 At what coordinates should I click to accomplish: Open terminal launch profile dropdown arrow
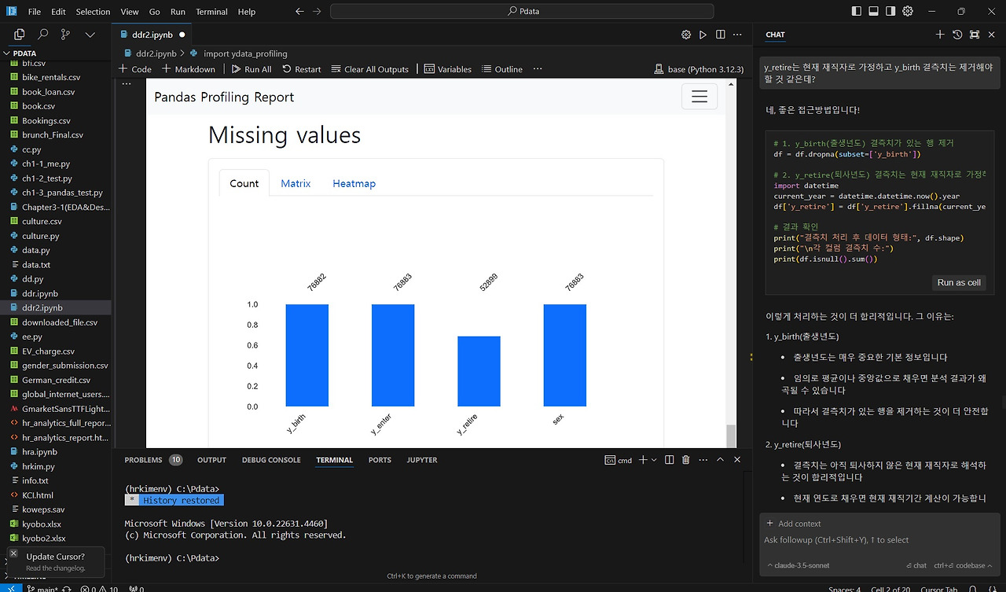[654, 460]
